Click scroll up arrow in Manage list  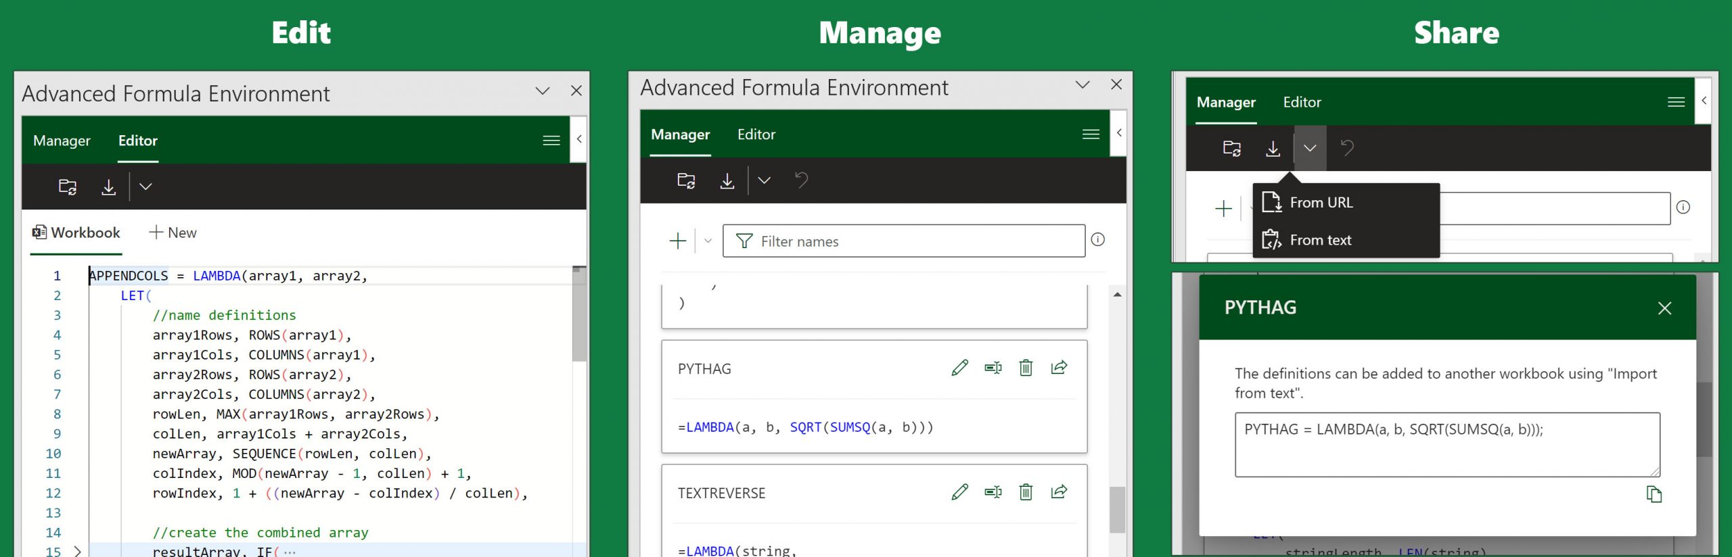[x=1118, y=295]
